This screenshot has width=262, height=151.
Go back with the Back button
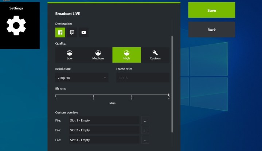pyautogui.click(x=211, y=30)
